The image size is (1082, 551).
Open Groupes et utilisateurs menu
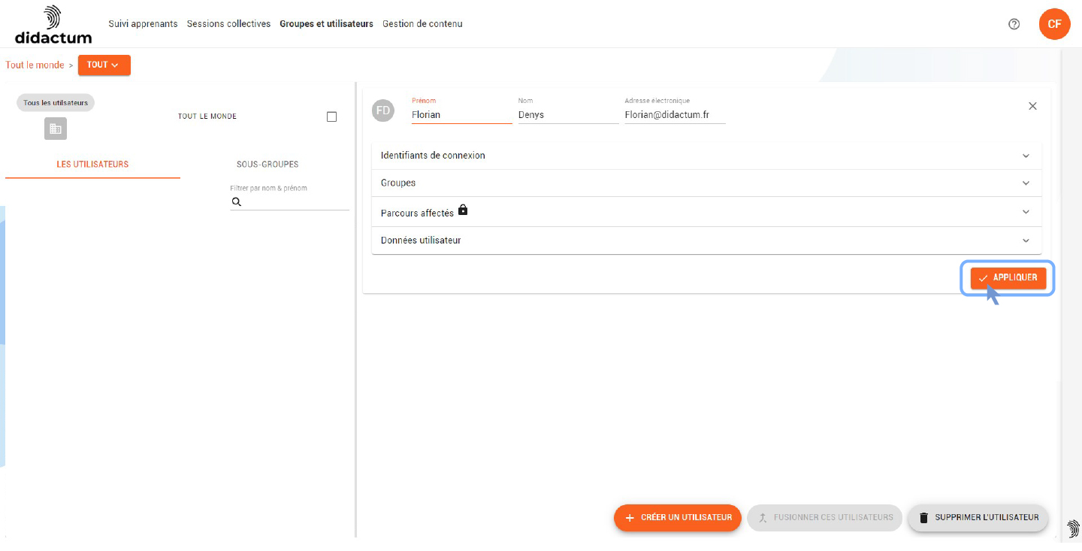click(326, 24)
